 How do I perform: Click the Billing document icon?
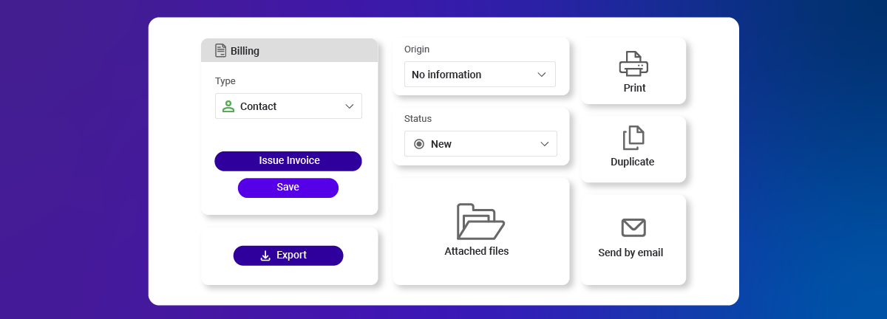tap(220, 50)
